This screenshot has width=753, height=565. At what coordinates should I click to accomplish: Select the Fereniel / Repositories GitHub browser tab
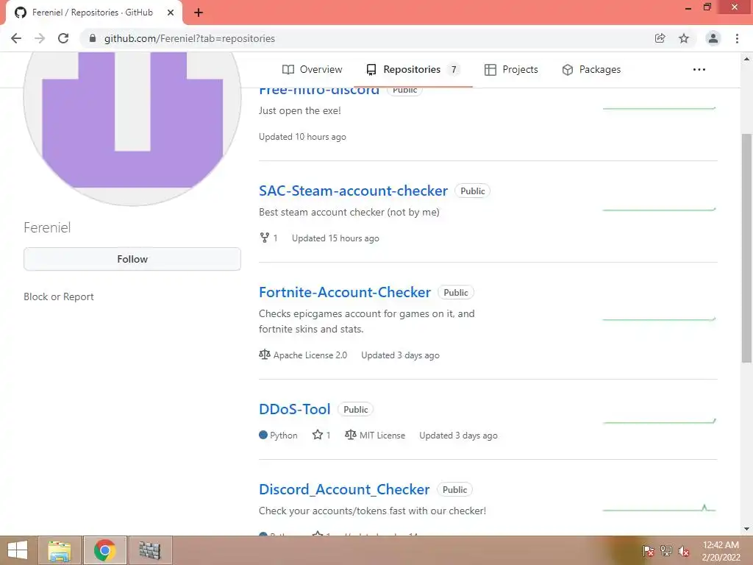(94, 13)
